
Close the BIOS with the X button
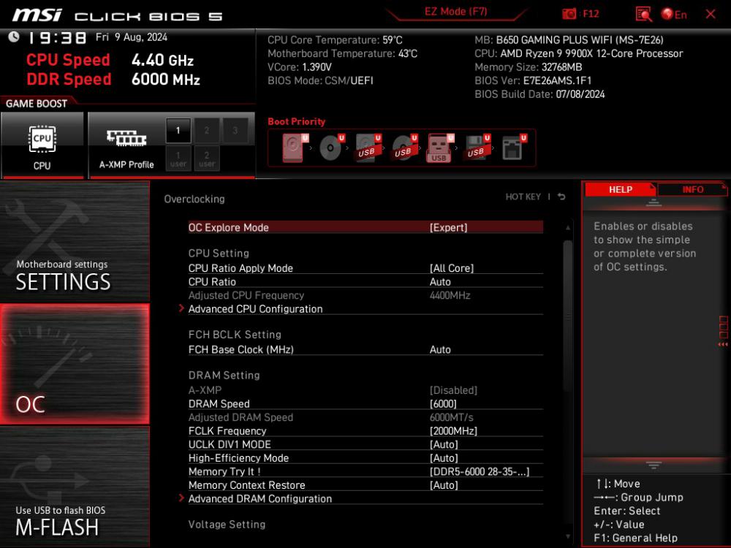711,14
